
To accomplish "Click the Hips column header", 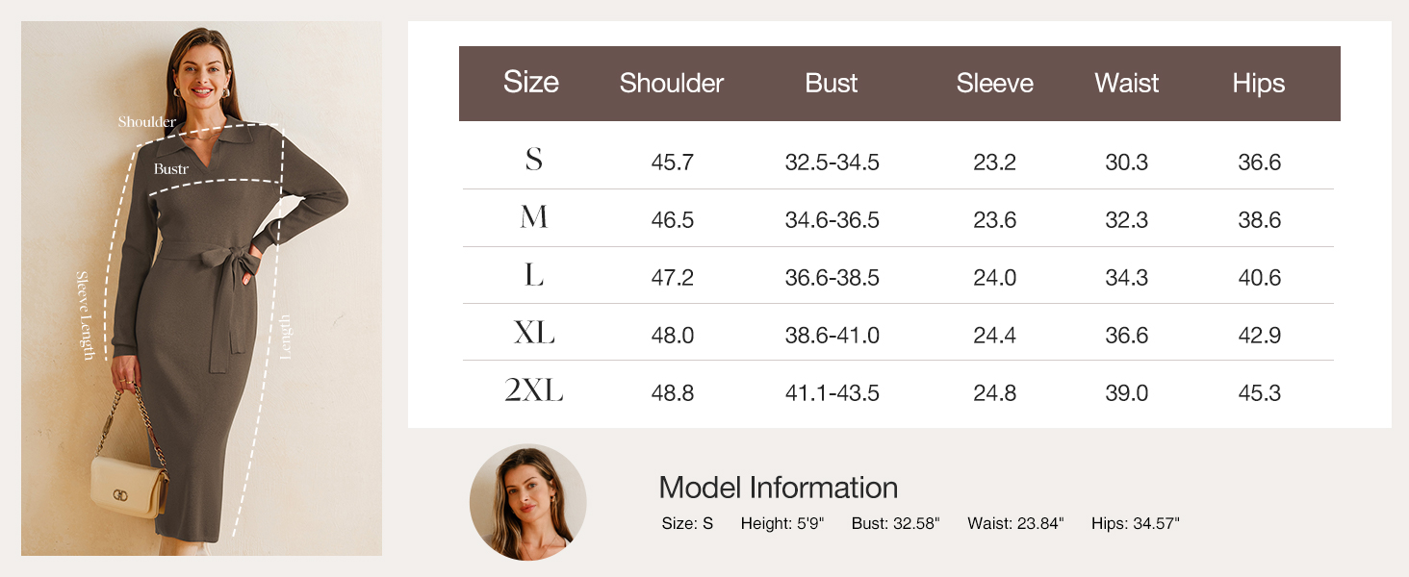I will (x=1258, y=84).
